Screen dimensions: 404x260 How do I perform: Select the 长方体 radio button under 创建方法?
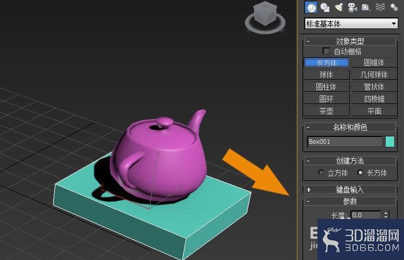360,173
